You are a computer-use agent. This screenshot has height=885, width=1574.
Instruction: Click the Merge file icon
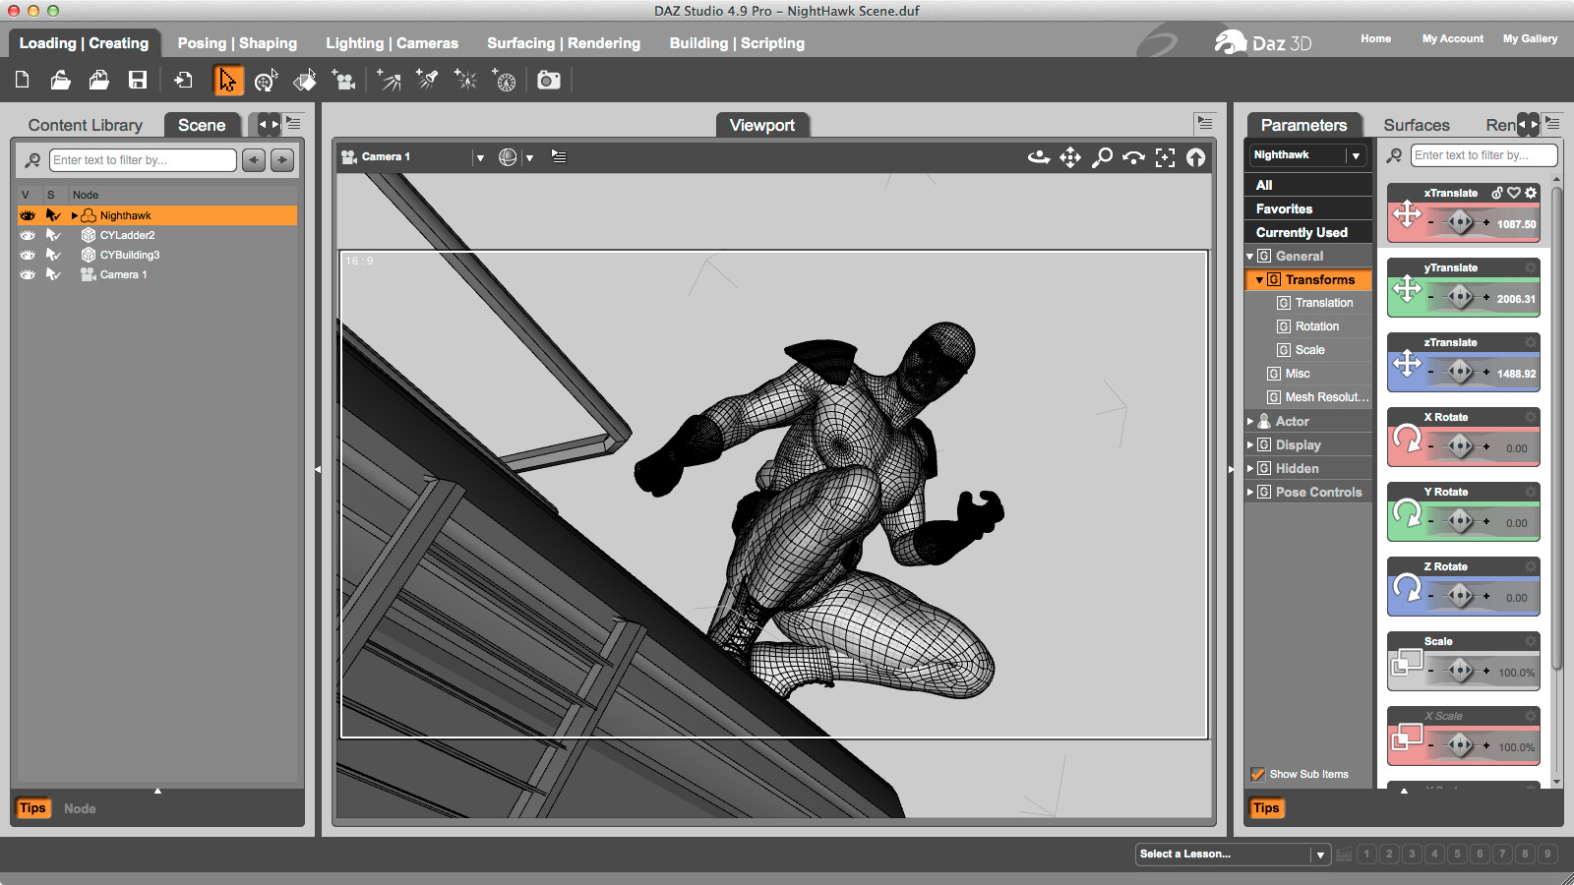[x=98, y=80]
